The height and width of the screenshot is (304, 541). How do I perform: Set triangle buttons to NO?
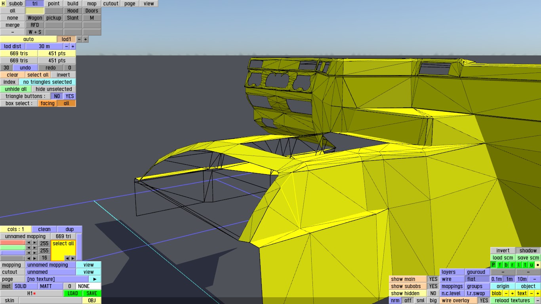tap(57, 96)
